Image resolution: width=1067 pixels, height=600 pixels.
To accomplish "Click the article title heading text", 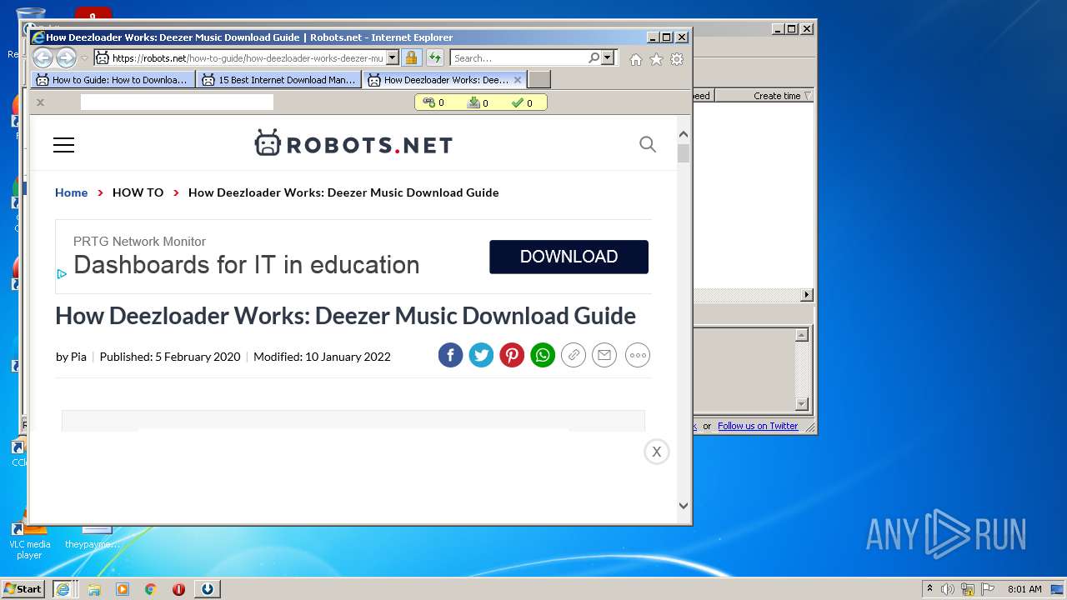I will [x=345, y=316].
